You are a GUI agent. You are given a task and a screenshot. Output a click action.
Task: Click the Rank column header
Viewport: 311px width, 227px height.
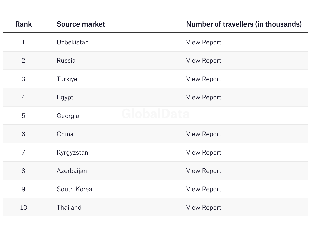(x=23, y=24)
